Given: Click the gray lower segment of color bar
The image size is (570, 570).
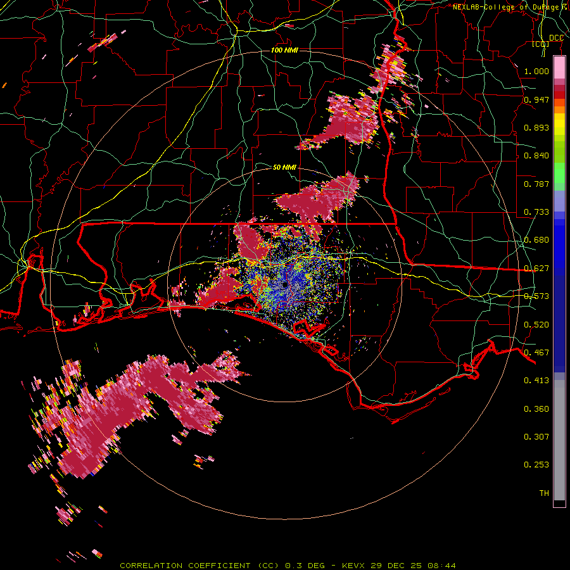Looking at the screenshot, I should [559, 440].
